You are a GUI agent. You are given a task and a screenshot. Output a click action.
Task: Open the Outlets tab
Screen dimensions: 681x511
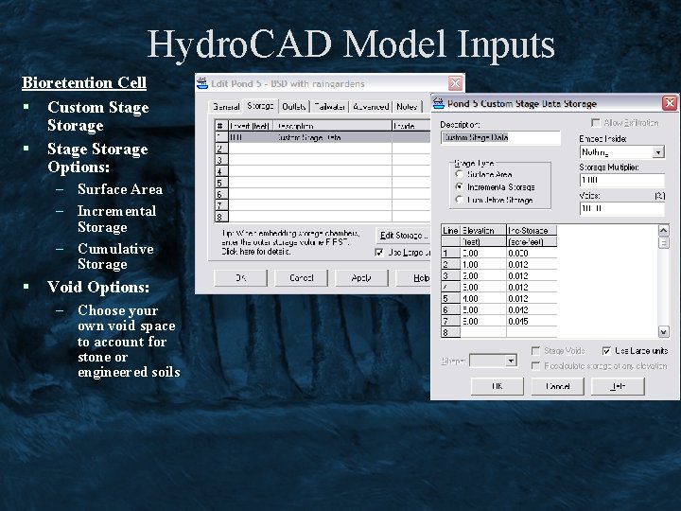[x=293, y=107]
